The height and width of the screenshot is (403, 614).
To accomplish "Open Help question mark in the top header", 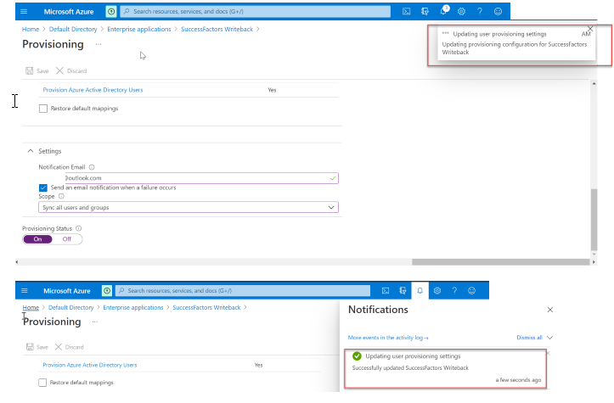I will (x=480, y=11).
